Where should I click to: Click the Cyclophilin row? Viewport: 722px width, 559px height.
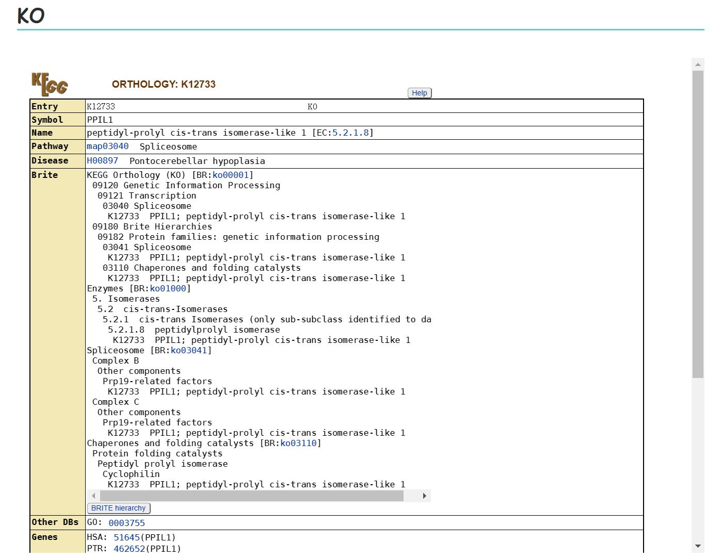(131, 474)
